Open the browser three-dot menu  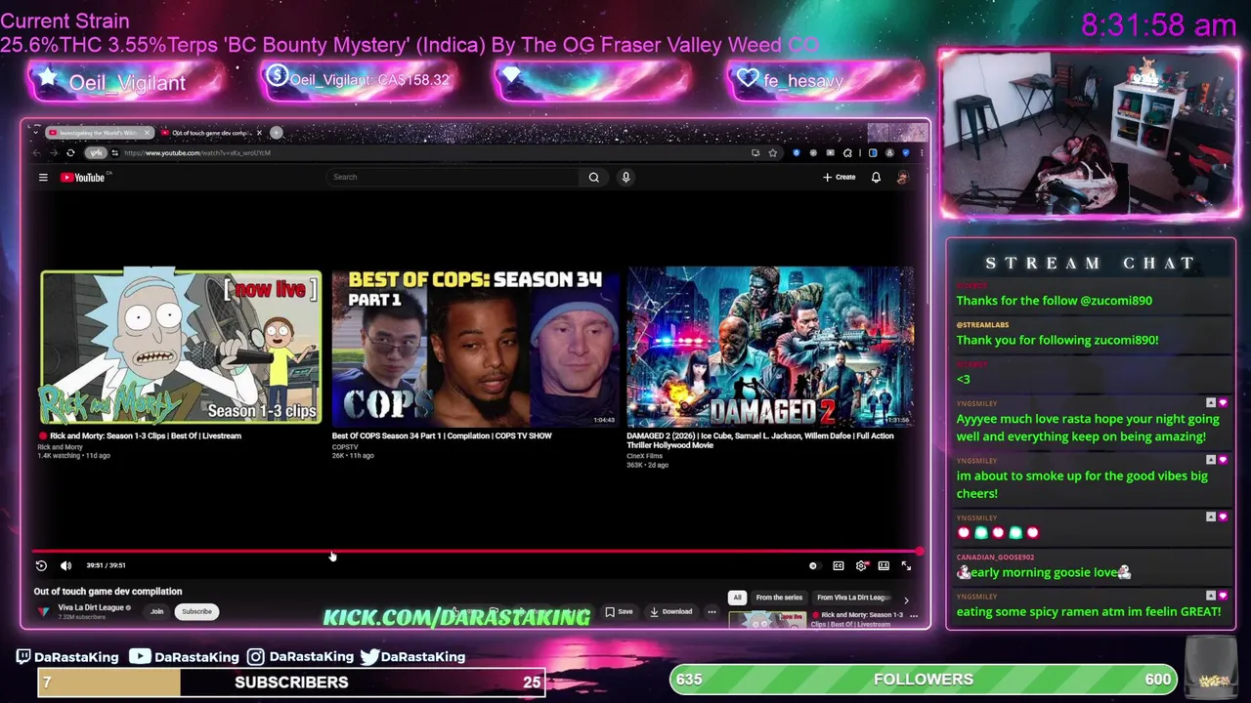tap(922, 152)
